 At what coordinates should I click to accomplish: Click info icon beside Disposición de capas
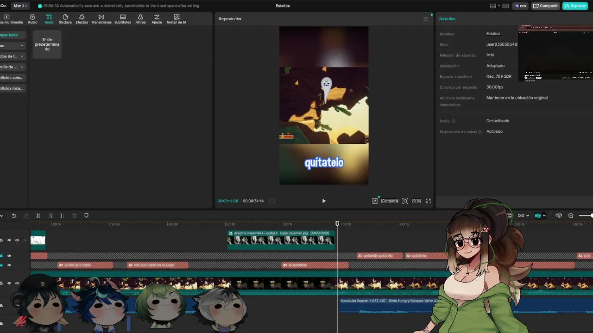pos(479,132)
